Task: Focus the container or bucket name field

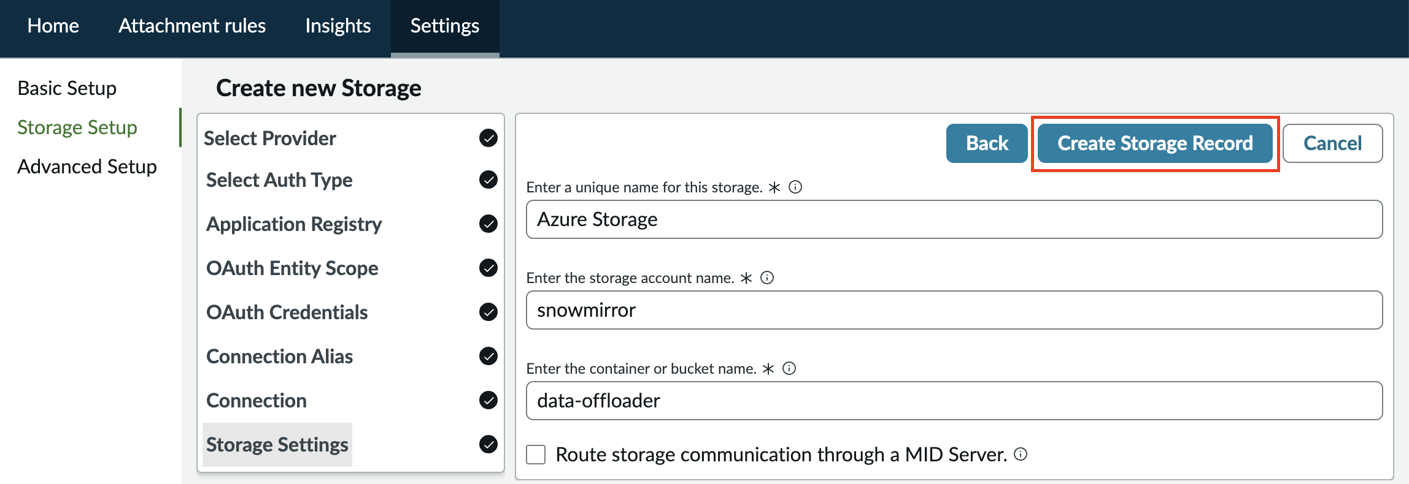Action: click(x=954, y=401)
